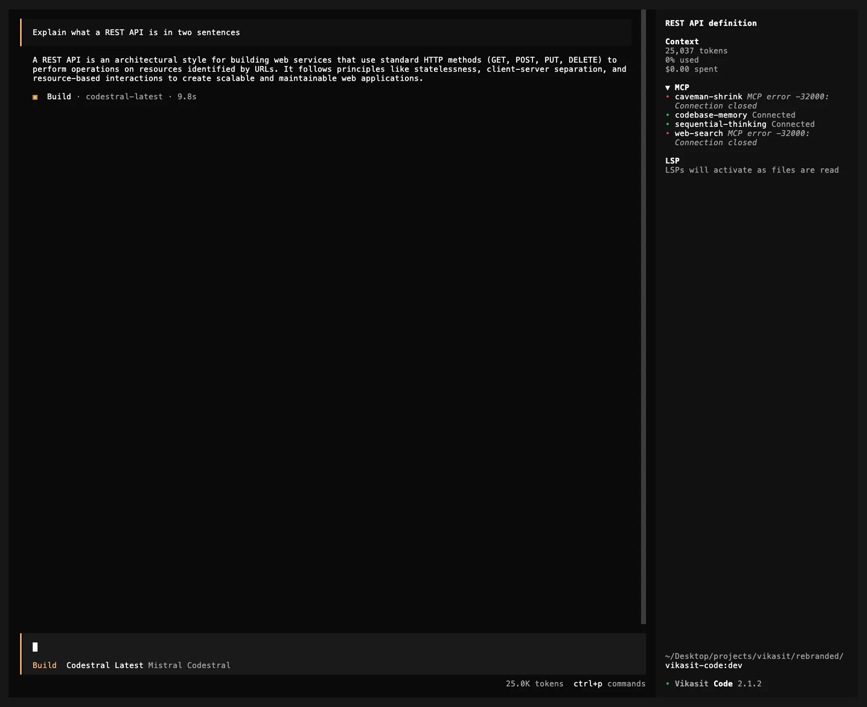Click the $0.00 spent value
Viewport: 867px width, 707px height.
691,69
